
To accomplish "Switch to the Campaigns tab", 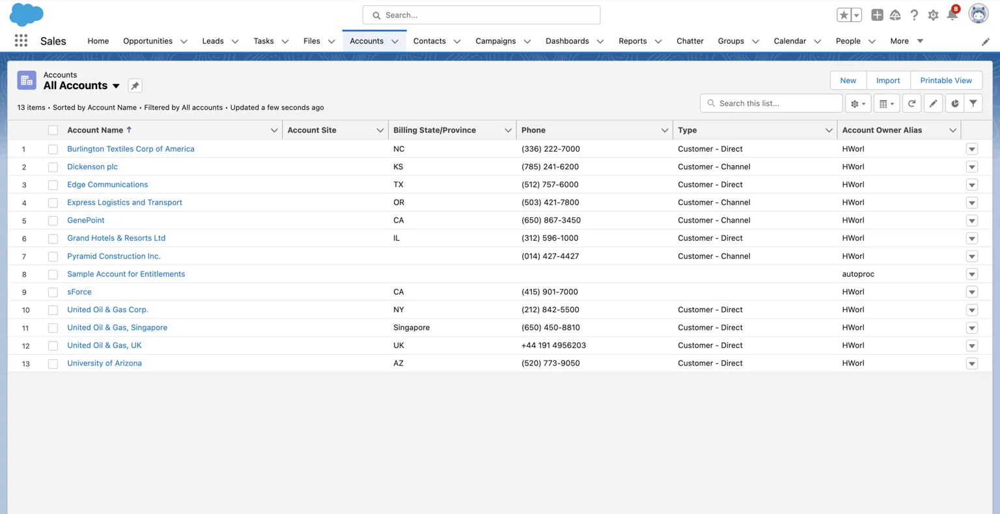I will point(495,41).
